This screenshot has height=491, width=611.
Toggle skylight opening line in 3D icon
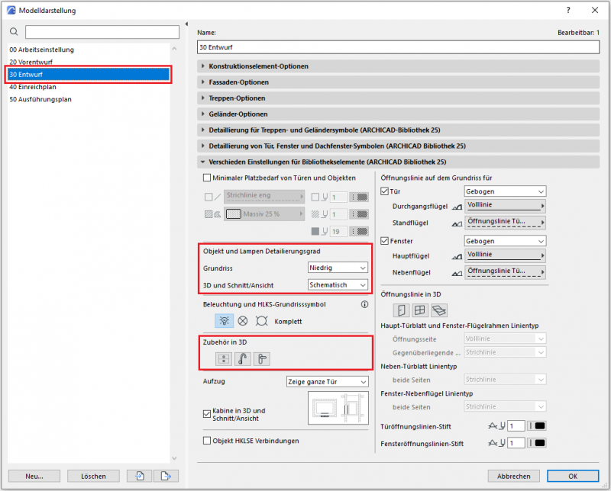(x=438, y=310)
